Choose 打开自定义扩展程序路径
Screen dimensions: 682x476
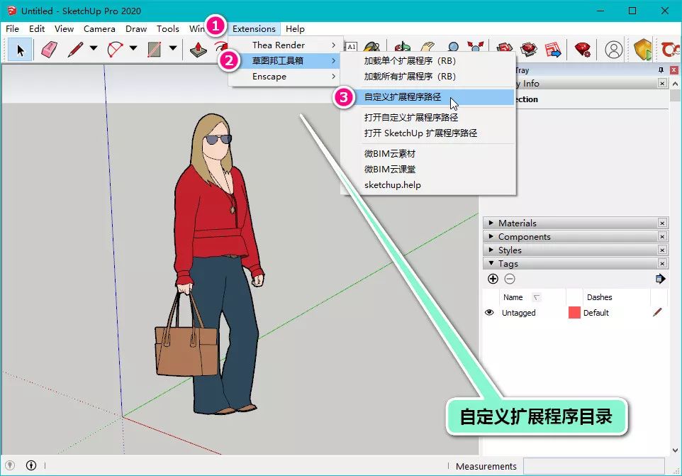pyautogui.click(x=428, y=117)
